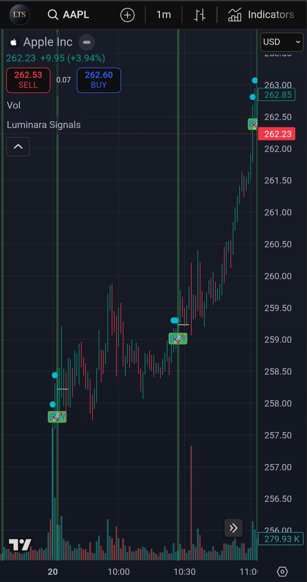Click the BUY signal marker near 257.80
Screen dimensions: 307x582
click(57, 417)
